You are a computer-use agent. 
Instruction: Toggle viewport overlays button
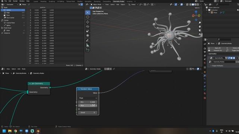coord(181,4)
